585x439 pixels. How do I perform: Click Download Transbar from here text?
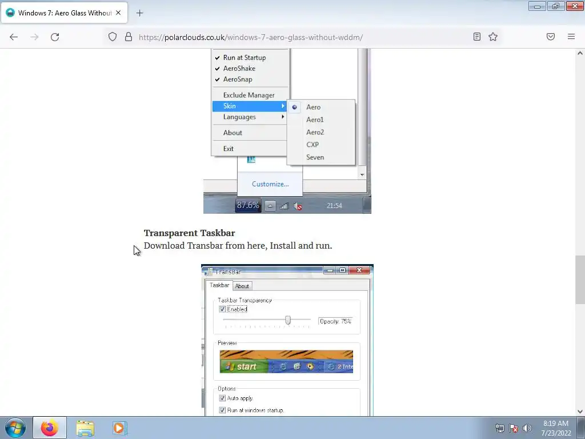click(x=205, y=246)
